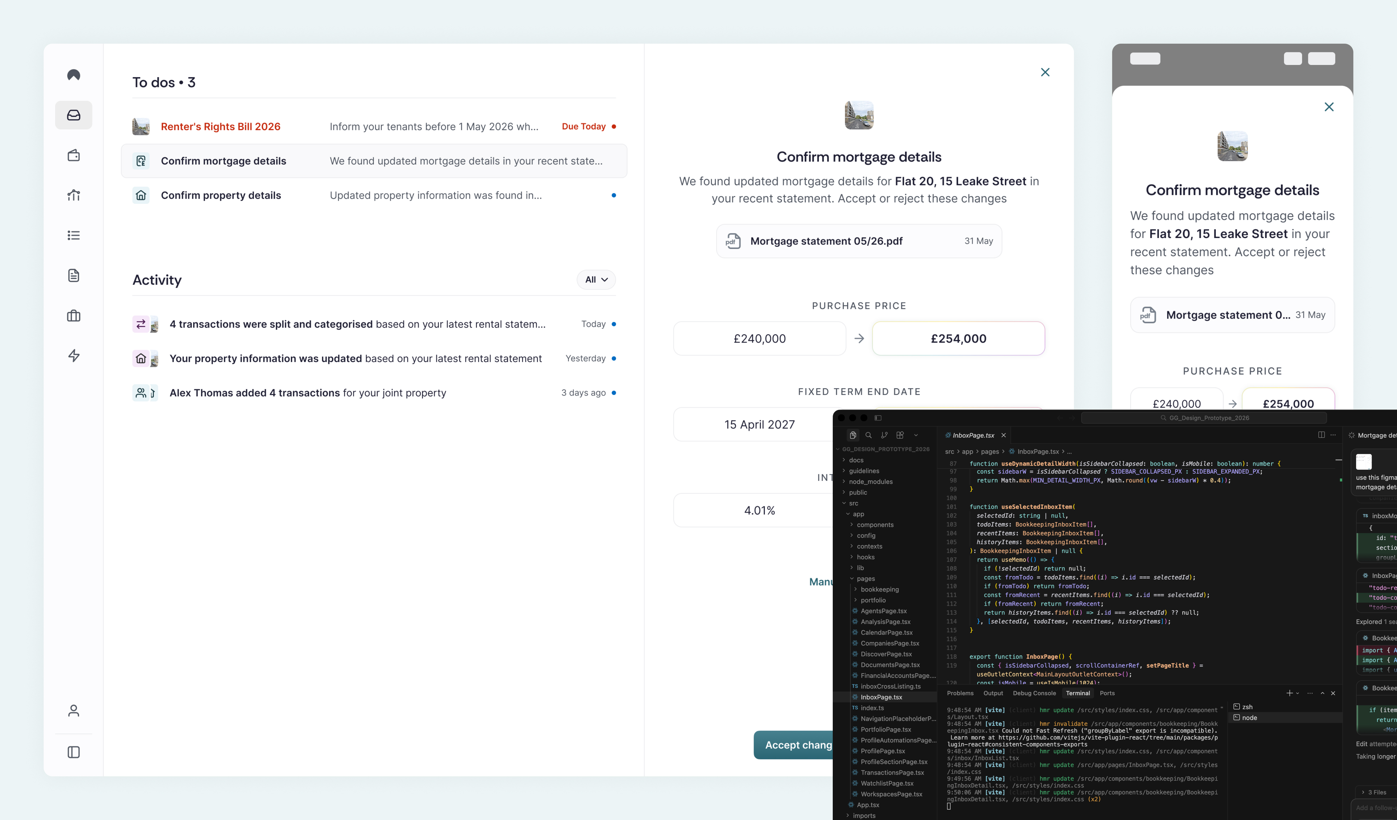
Task: Open the user profile icon in sidebar
Action: click(x=74, y=711)
